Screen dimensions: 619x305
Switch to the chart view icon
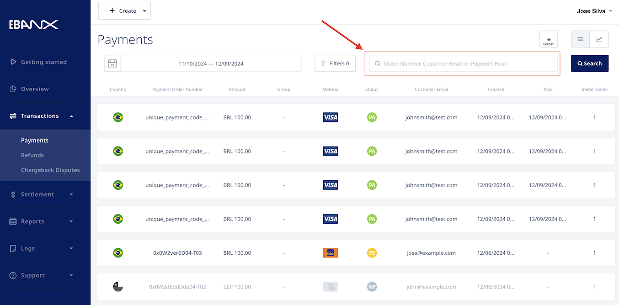pos(599,39)
